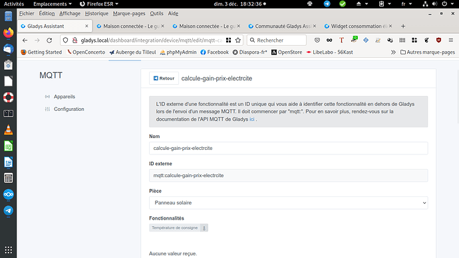
Task: Open Configuration in the MQTT sidebar
Action: coord(69,109)
